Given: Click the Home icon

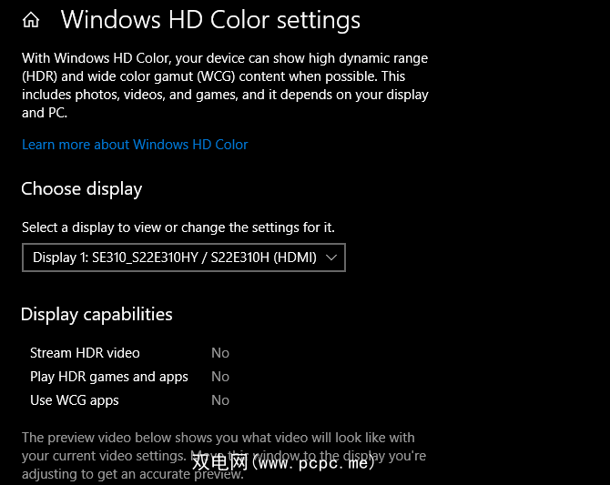Looking at the screenshot, I should [31, 20].
